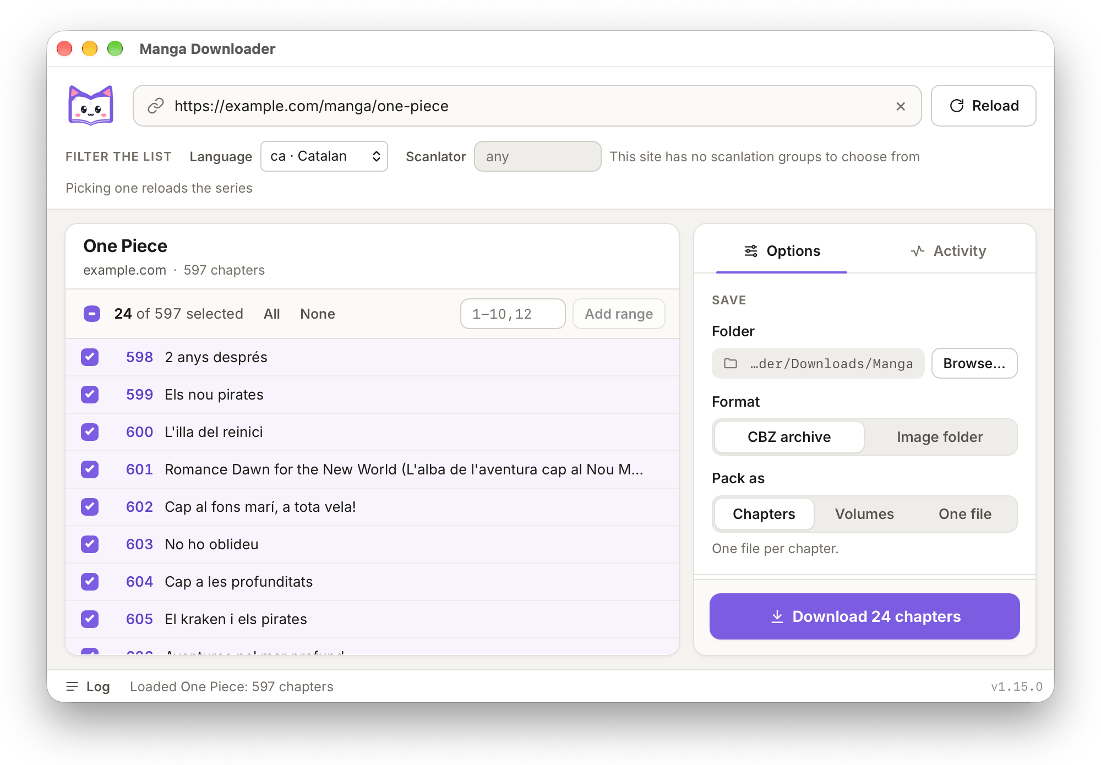The height and width of the screenshot is (765, 1101).
Task: Select None of the chapters
Action: (x=318, y=314)
